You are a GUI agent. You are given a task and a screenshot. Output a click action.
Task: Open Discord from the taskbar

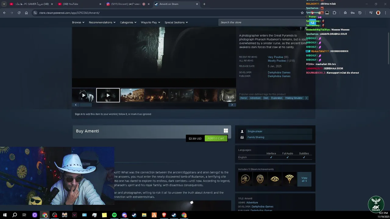(x=124, y=215)
